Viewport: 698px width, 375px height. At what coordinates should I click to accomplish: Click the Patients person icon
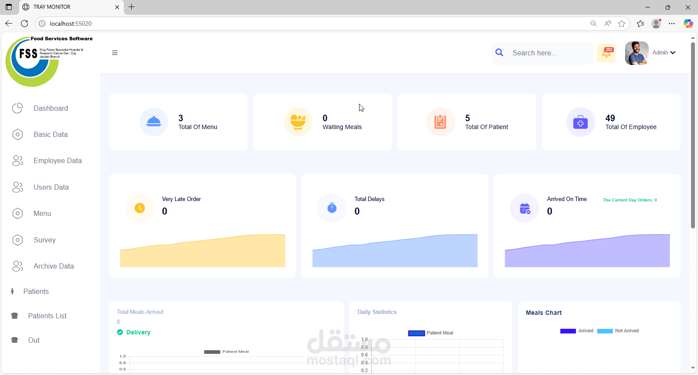pos(12,291)
